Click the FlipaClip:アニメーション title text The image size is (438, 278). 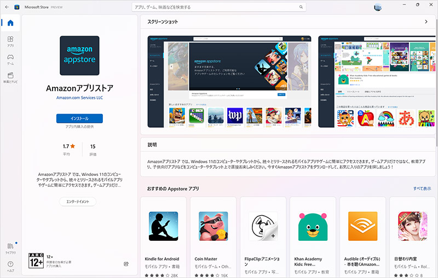262,261
